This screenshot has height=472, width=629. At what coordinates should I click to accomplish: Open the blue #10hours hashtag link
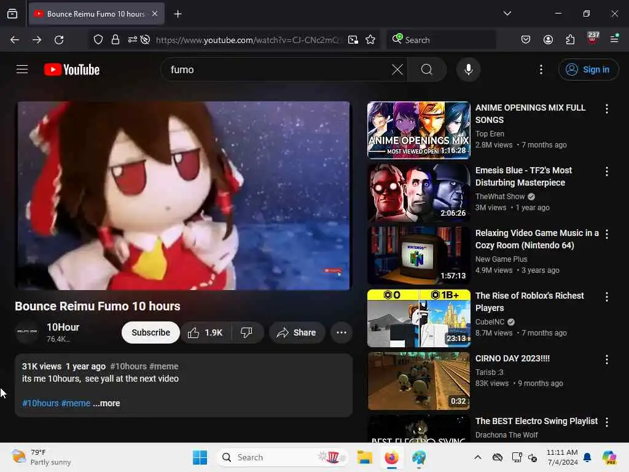[40, 403]
